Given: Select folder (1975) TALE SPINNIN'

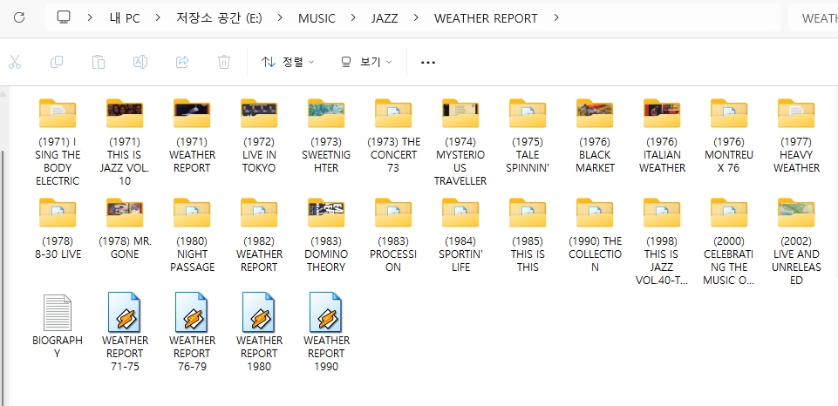Looking at the screenshot, I should (528, 135).
